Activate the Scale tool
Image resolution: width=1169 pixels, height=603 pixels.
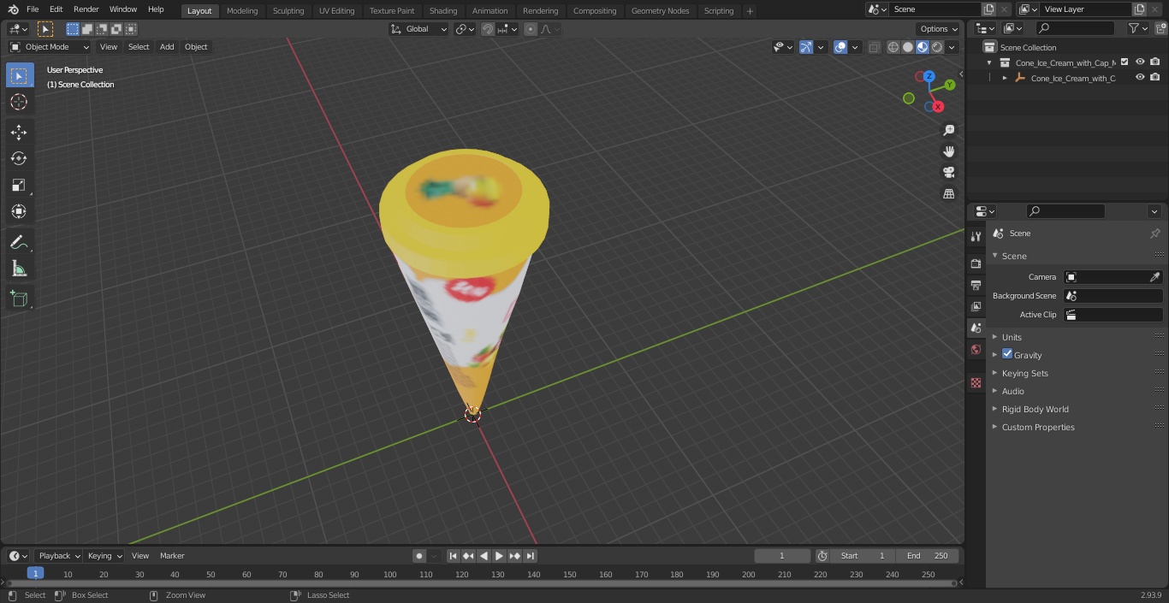[x=19, y=185]
